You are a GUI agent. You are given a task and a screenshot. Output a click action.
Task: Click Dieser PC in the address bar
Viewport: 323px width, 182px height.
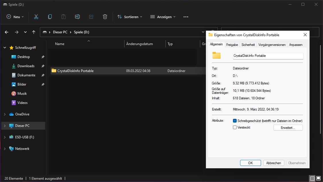tap(60, 32)
